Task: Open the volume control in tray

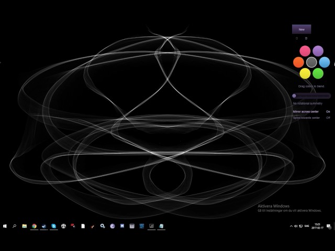Action: 296,226
